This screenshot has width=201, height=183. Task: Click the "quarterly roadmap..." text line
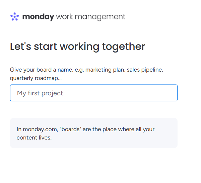point(36,78)
